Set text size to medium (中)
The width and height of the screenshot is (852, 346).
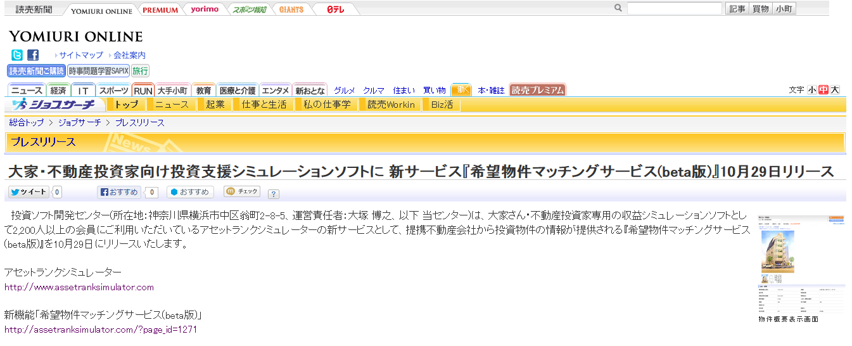pos(823,90)
